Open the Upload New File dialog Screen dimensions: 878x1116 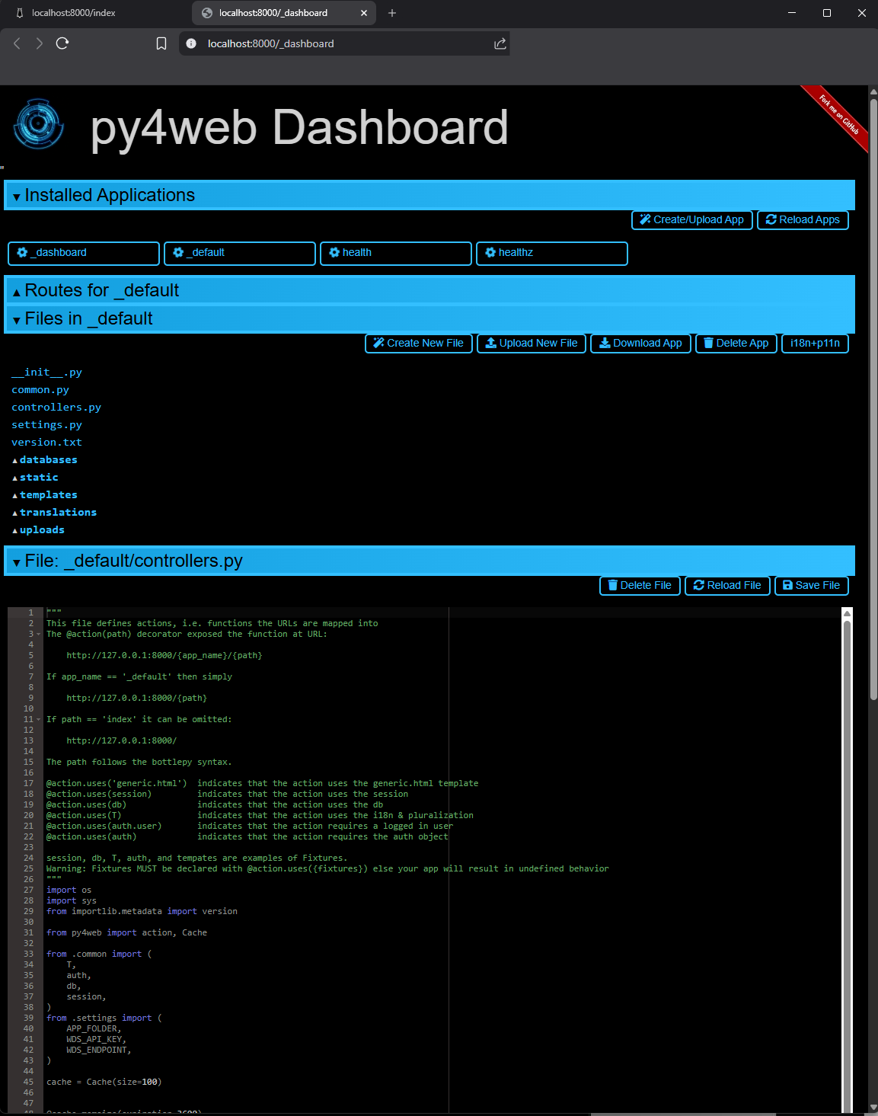[x=532, y=344]
